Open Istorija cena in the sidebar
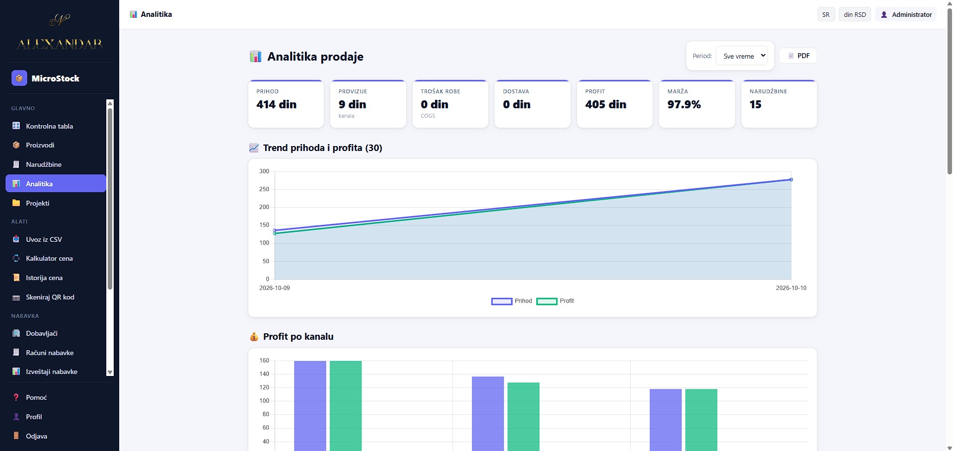Image resolution: width=953 pixels, height=451 pixels. pos(56,278)
